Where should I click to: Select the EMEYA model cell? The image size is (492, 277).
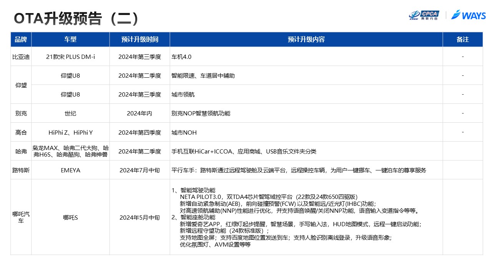pyautogui.click(x=70, y=170)
